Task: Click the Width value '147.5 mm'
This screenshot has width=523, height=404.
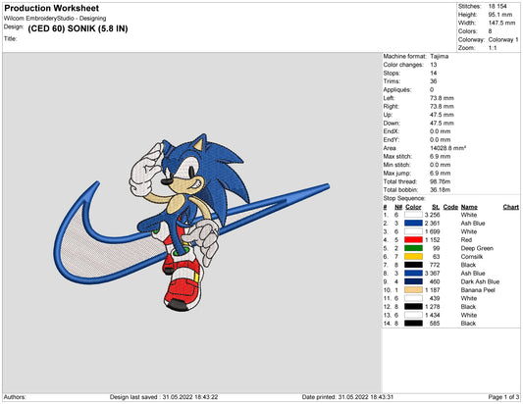Action: point(501,23)
